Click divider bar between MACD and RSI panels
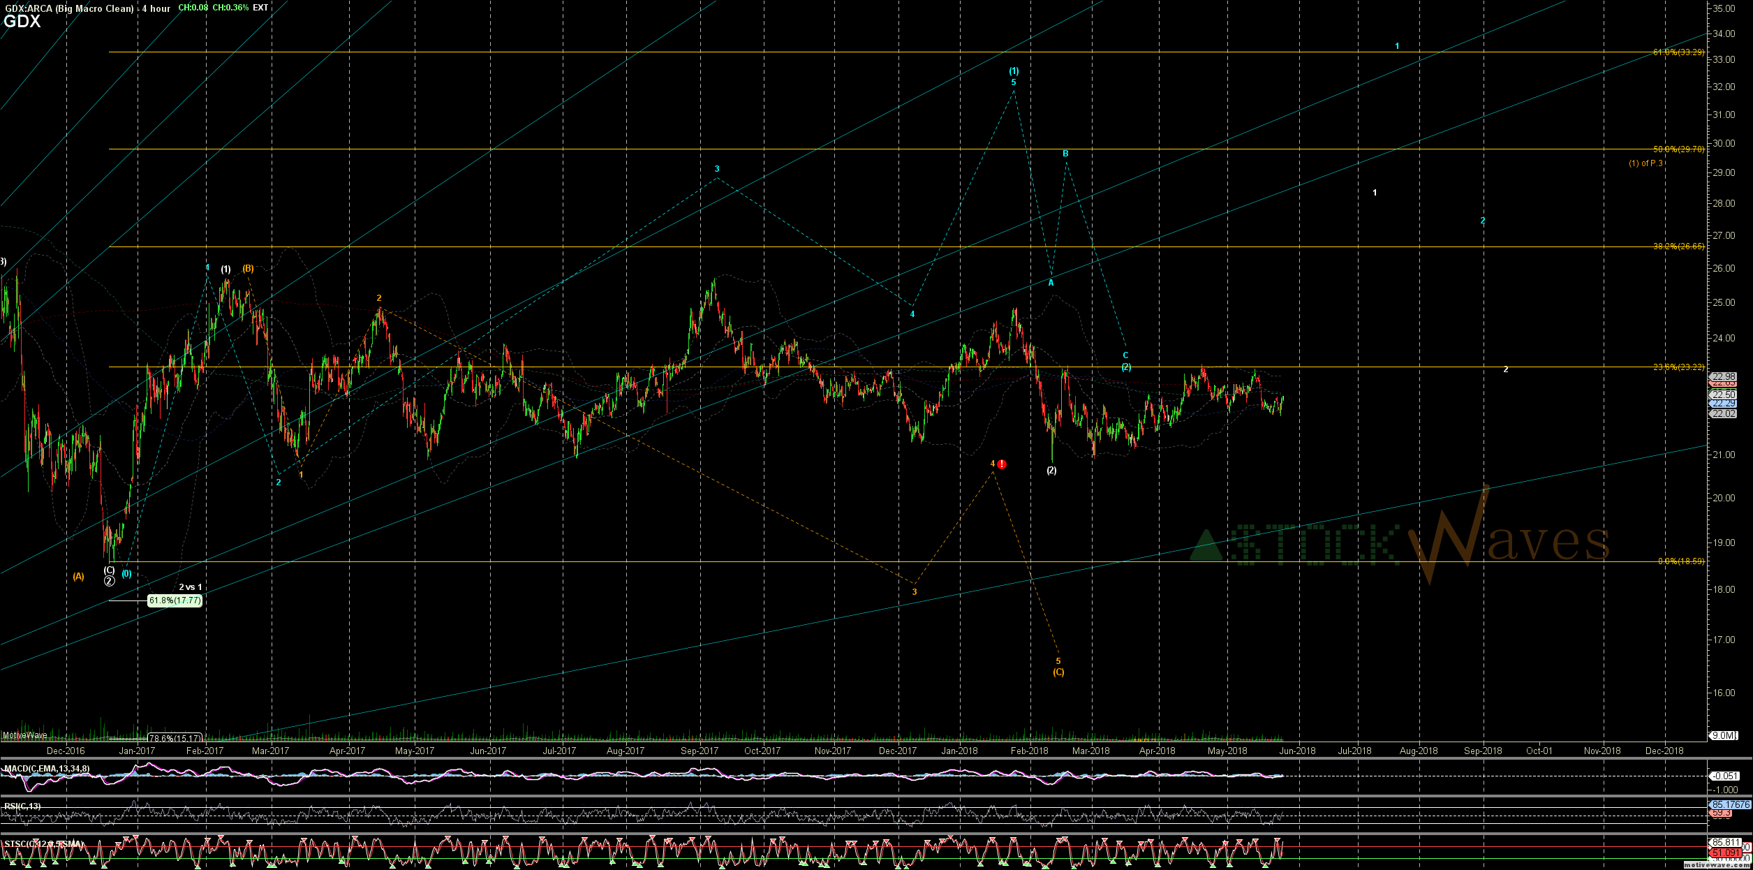The height and width of the screenshot is (870, 1753). 838,797
